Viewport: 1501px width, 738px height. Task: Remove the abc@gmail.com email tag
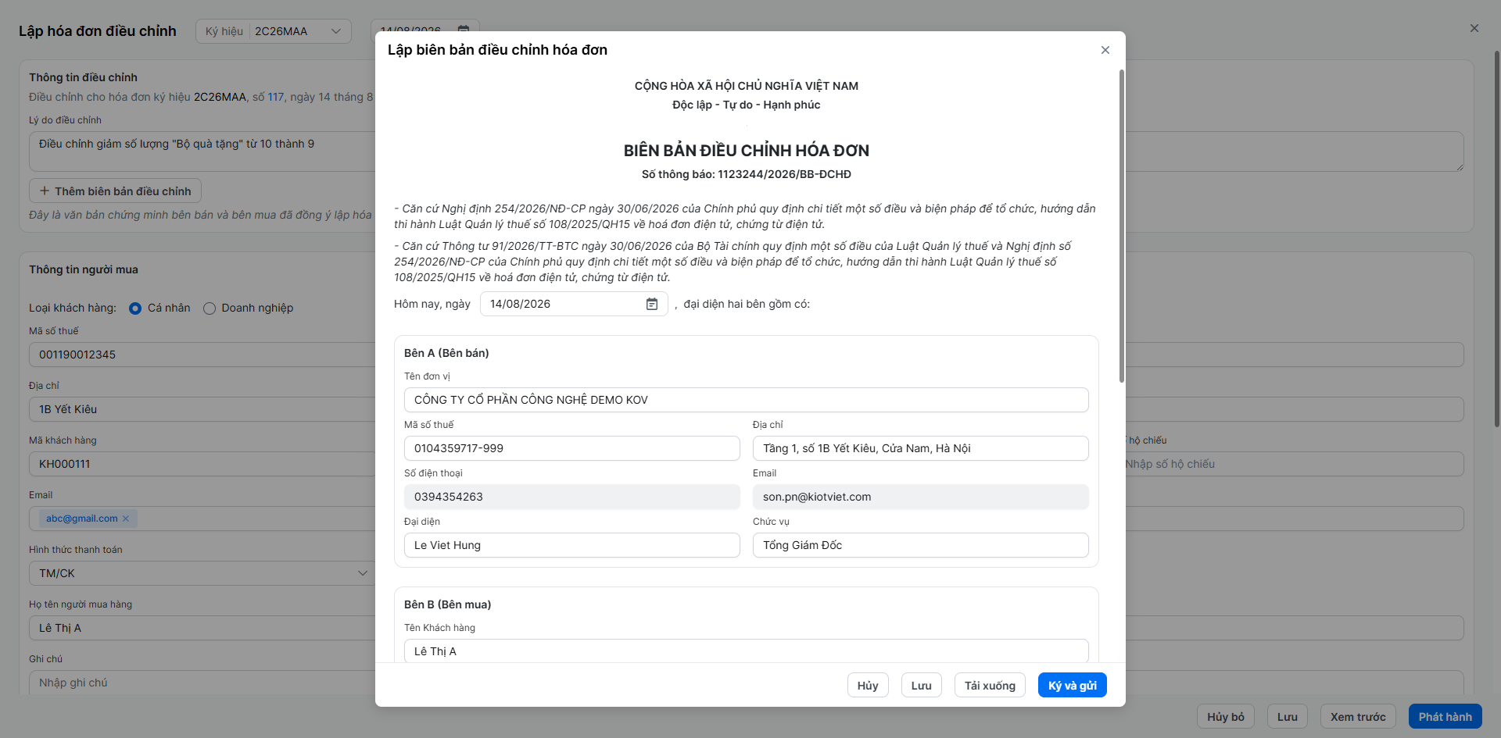(126, 519)
